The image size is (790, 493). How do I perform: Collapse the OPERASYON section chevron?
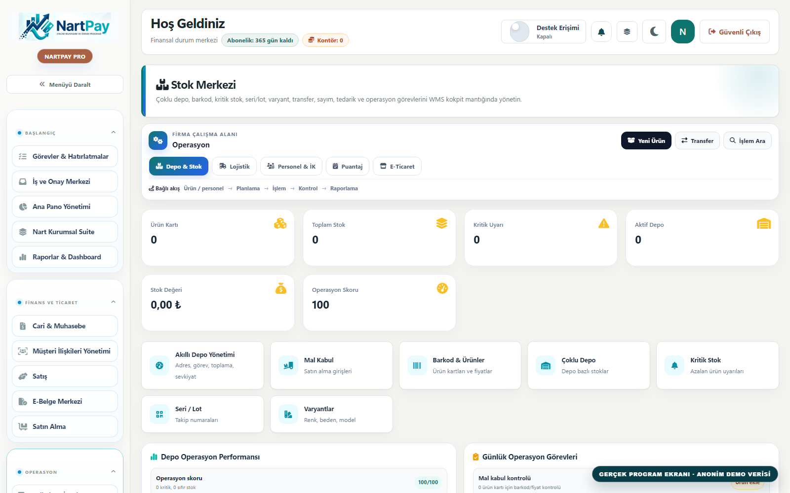(114, 472)
